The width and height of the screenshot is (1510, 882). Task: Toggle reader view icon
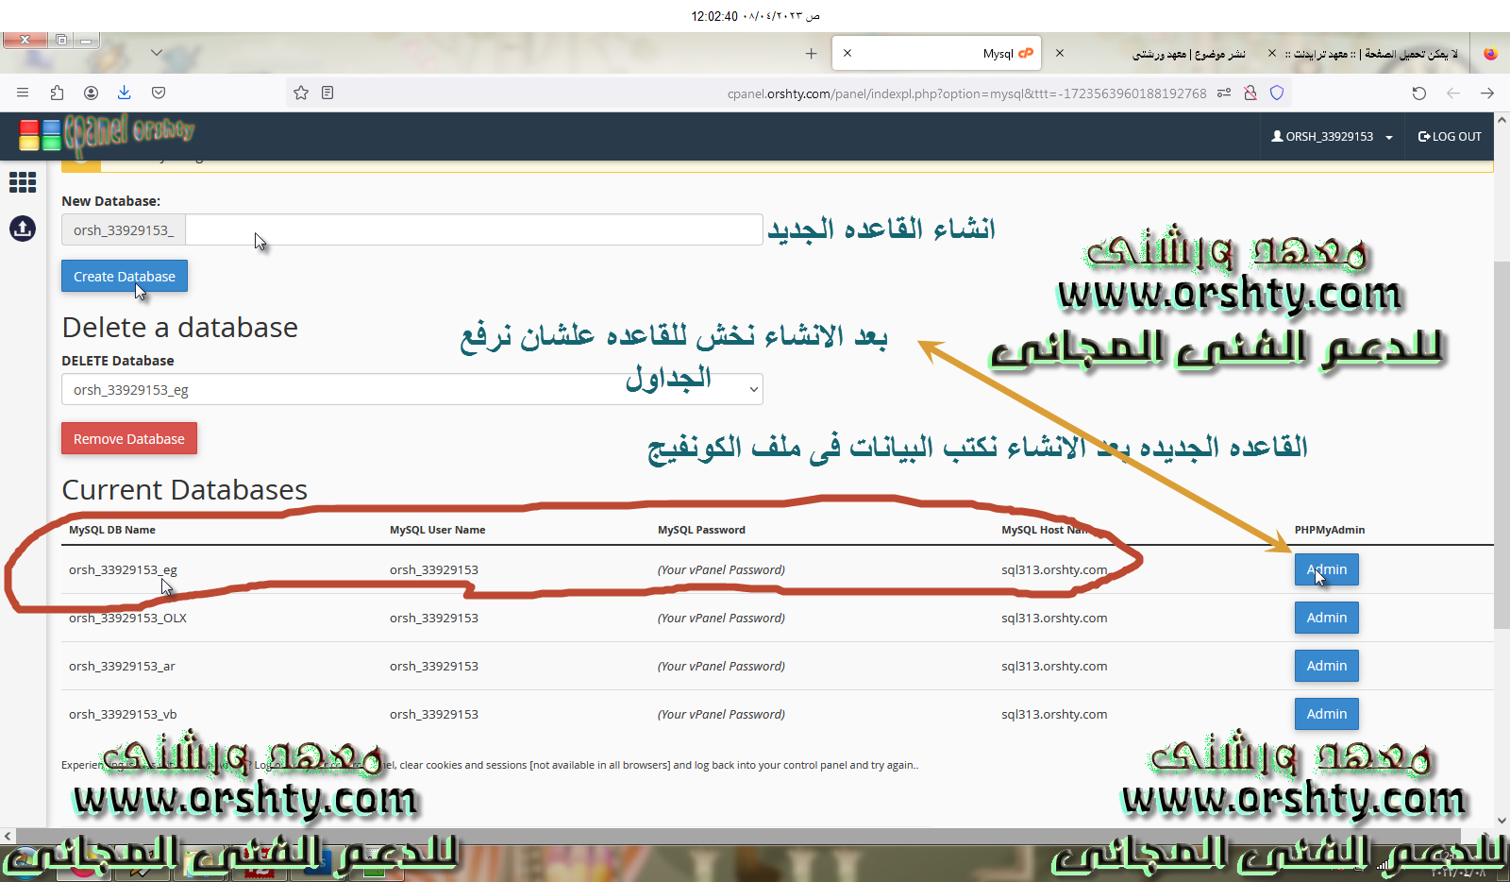click(327, 93)
